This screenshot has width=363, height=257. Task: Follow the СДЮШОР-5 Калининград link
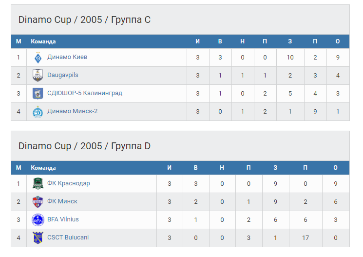pos(85,93)
